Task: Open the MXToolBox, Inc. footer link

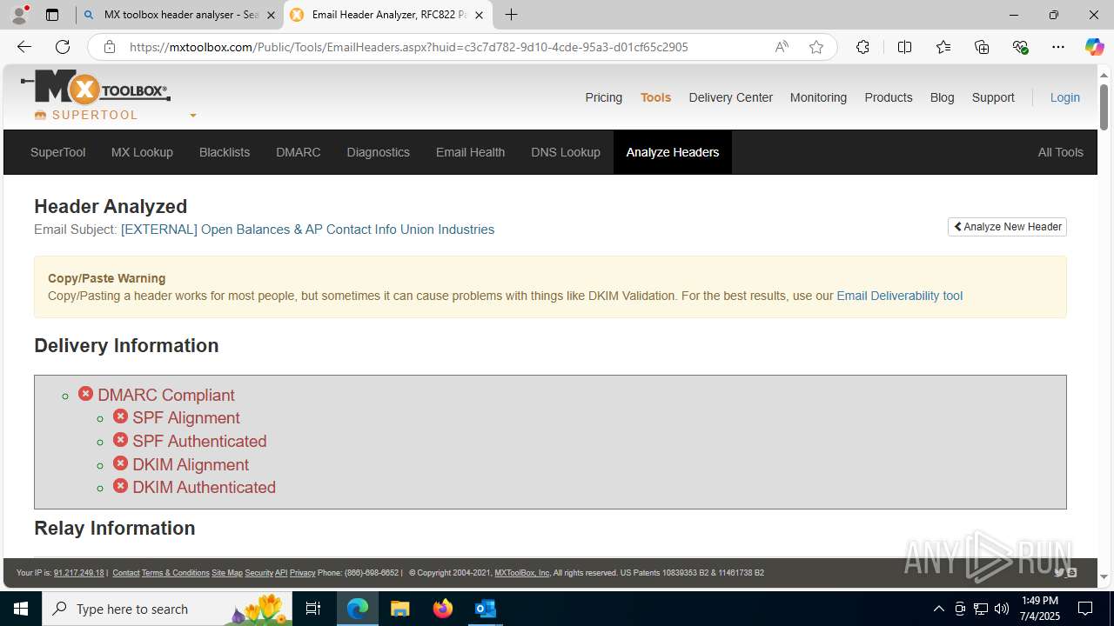Action: click(x=522, y=573)
